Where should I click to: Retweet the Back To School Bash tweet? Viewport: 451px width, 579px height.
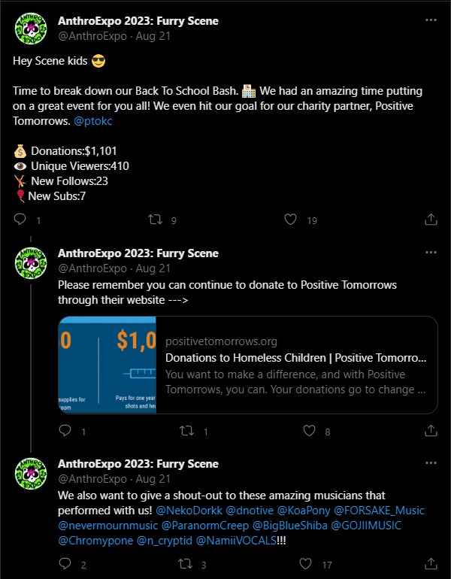pyautogui.click(x=156, y=220)
